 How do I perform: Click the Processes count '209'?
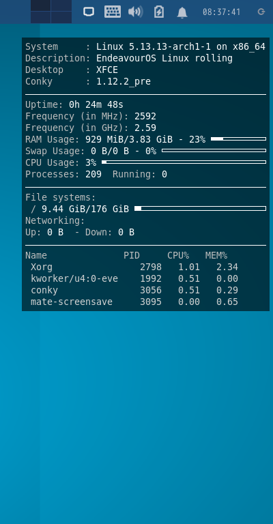point(94,175)
